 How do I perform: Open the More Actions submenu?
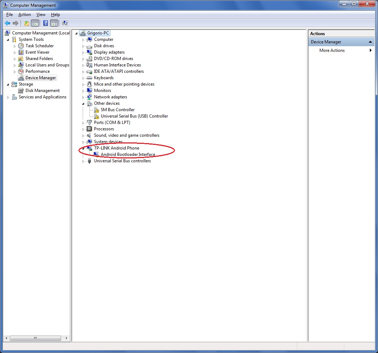click(332, 50)
